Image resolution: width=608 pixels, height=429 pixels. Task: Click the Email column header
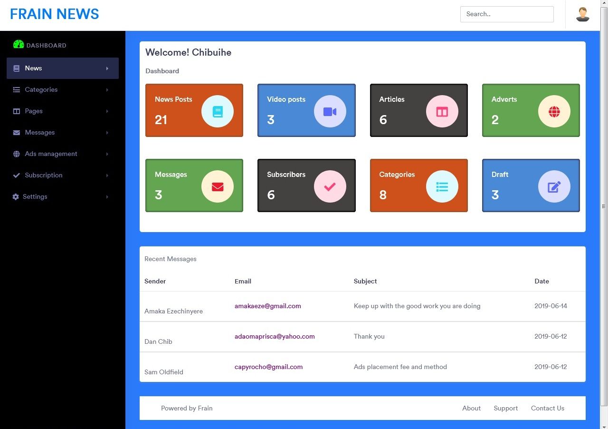[x=243, y=281]
